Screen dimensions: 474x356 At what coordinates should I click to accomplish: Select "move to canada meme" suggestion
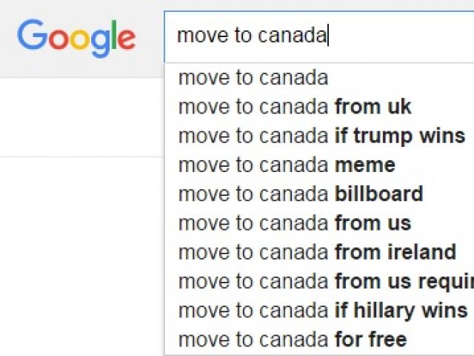(x=287, y=165)
